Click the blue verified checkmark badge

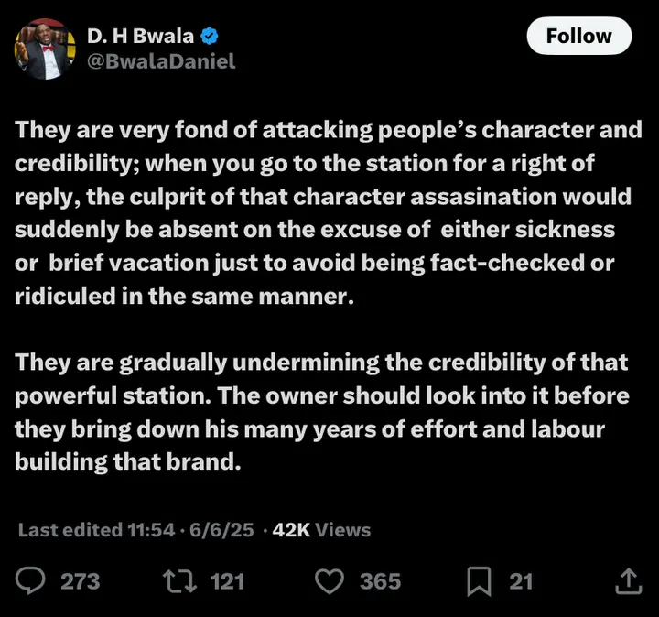click(210, 37)
